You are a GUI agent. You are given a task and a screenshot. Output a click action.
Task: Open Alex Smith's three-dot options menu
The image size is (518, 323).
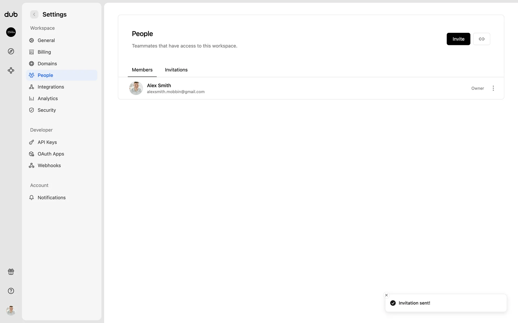(x=493, y=88)
